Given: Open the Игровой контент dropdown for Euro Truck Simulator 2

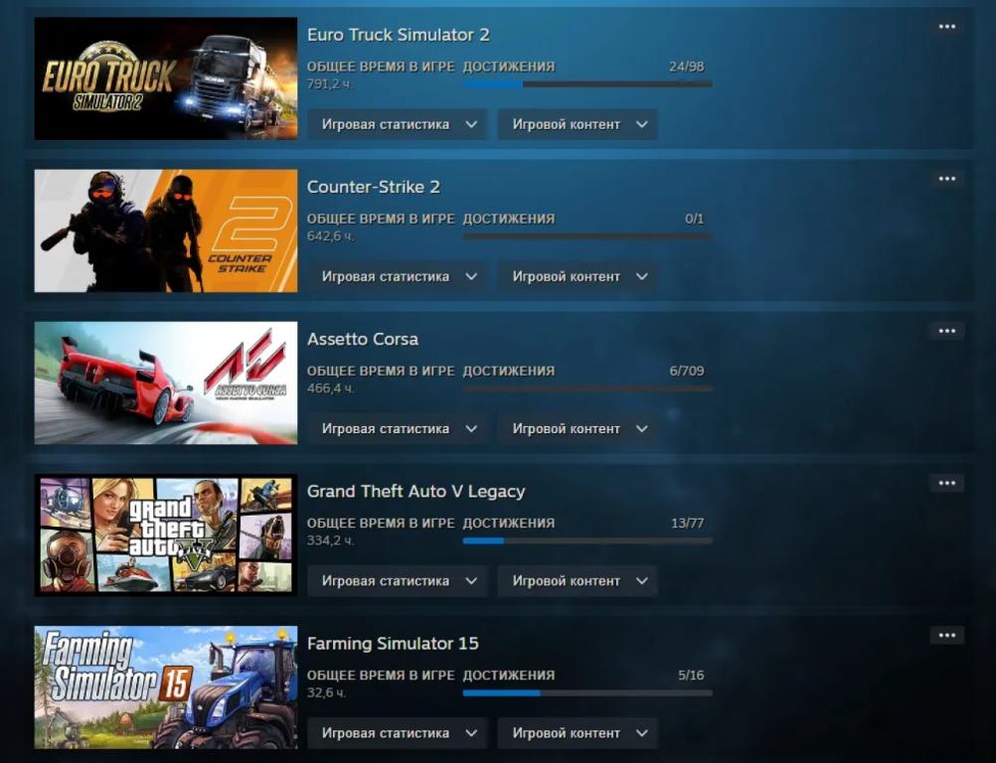Looking at the screenshot, I should click(577, 124).
